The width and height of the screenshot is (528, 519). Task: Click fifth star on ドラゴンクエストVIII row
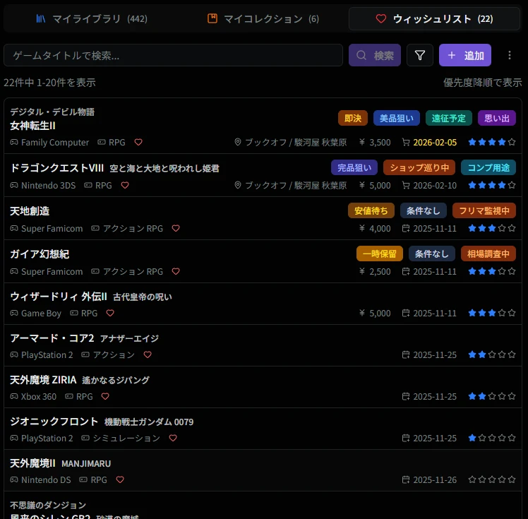point(512,185)
